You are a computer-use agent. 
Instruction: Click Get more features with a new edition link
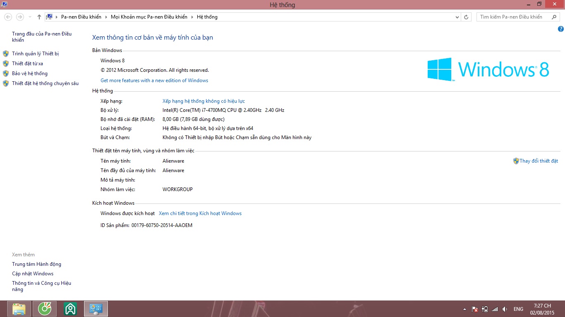pos(154,80)
